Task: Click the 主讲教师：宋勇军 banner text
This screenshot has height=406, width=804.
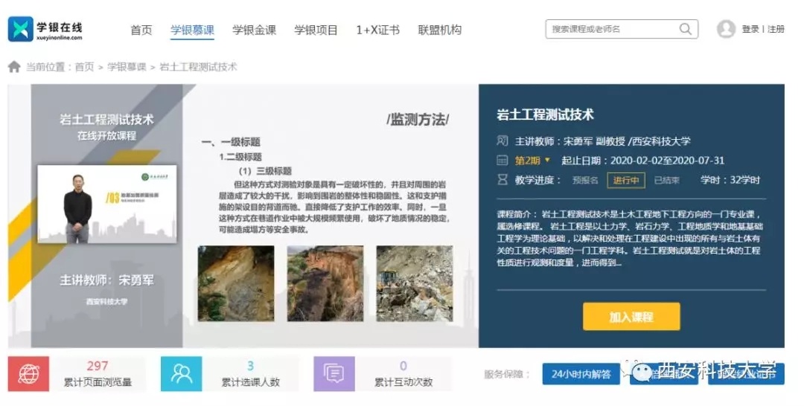Action: pyautogui.click(x=106, y=280)
